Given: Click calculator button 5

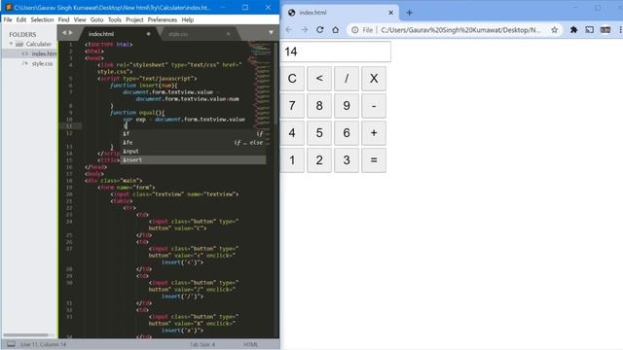Looking at the screenshot, I should click(319, 133).
